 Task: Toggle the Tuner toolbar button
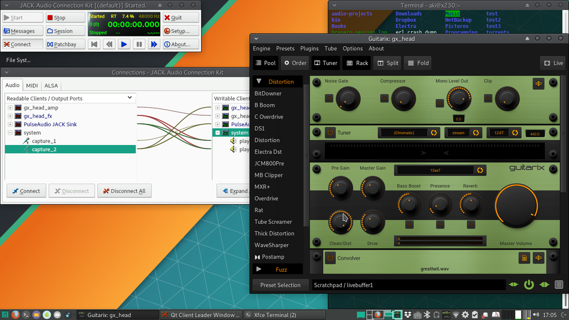325,63
